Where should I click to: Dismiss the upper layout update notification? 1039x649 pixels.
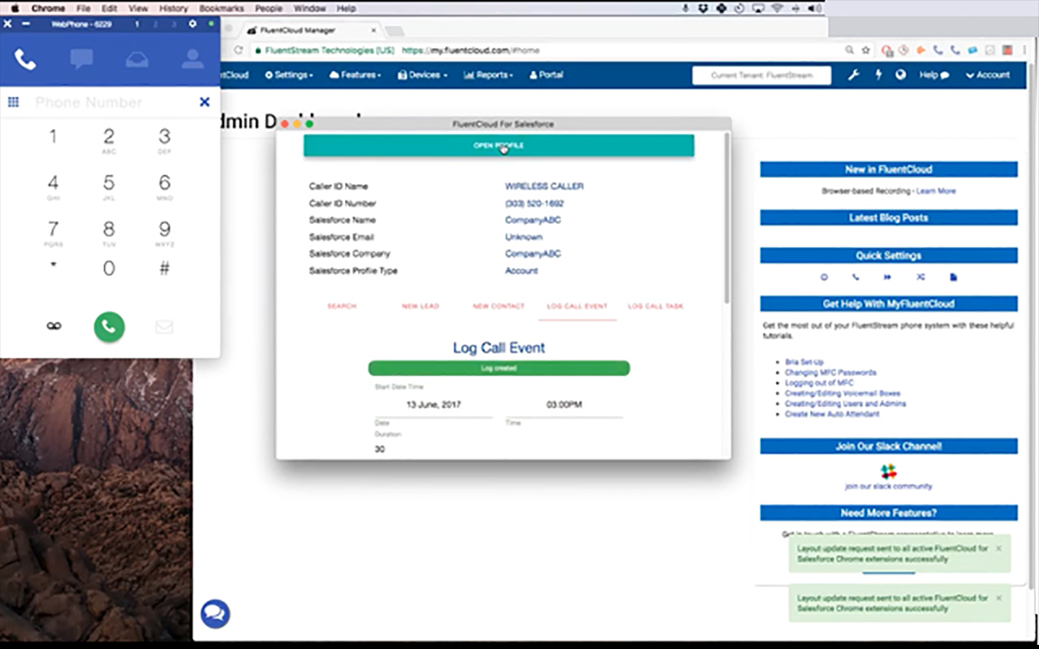coord(998,548)
